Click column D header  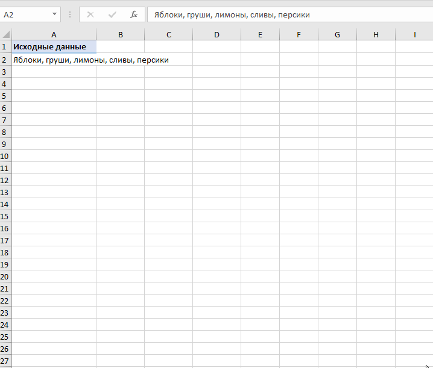click(216, 35)
